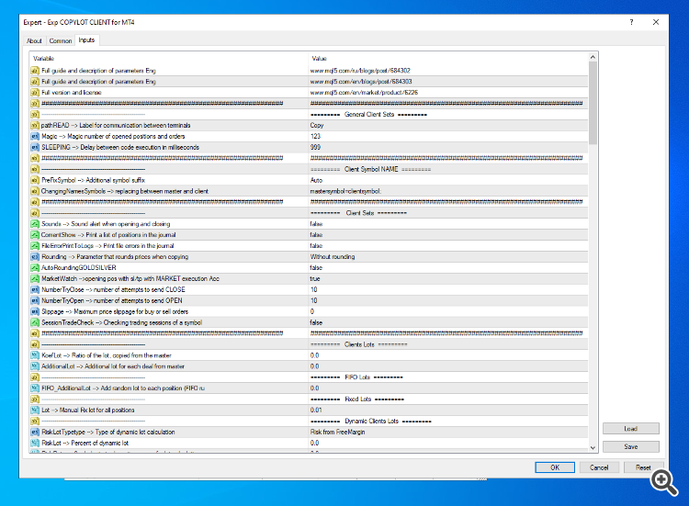Screen dimensions: 689x506
Task: Click the icon beside NumberTryOpen
Action: pyautogui.click(x=35, y=301)
